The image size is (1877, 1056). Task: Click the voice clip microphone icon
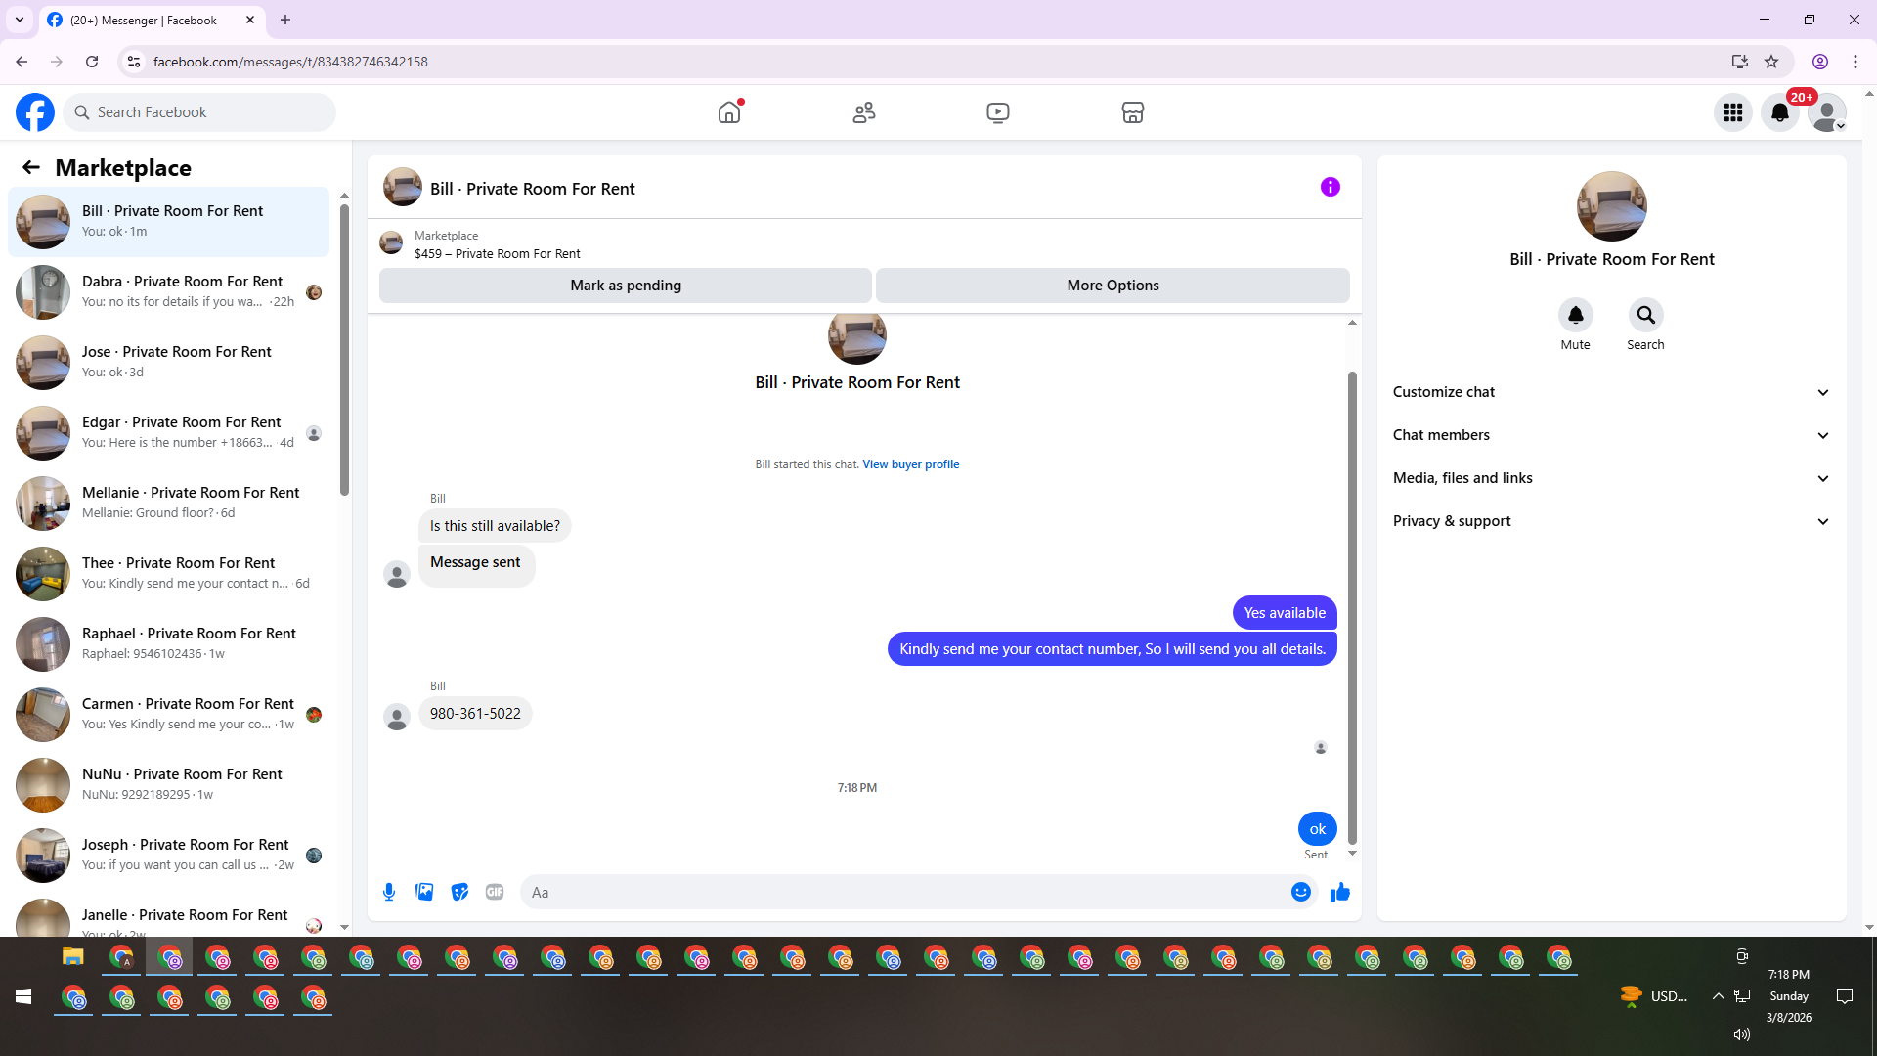click(389, 892)
